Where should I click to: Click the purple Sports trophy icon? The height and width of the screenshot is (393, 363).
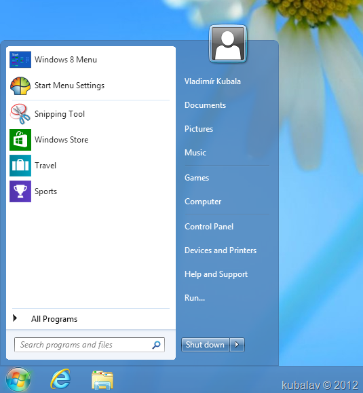pos(20,191)
